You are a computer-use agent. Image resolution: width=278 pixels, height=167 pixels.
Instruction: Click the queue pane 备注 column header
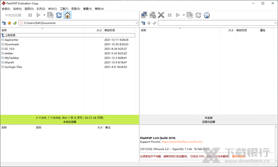pos(121,127)
